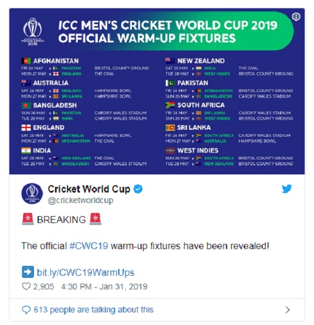Open the @cricketworldcup handle
Viewport: 314px width, 325px height.
(81, 200)
